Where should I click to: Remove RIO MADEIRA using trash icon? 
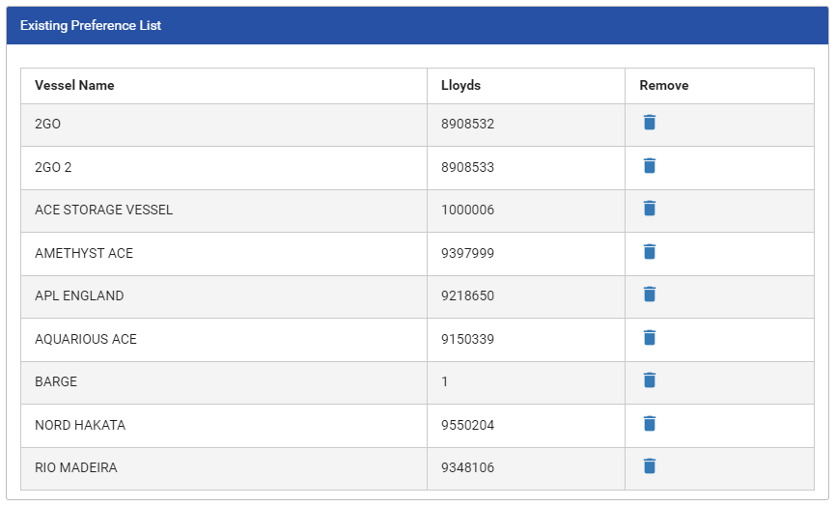click(x=650, y=466)
